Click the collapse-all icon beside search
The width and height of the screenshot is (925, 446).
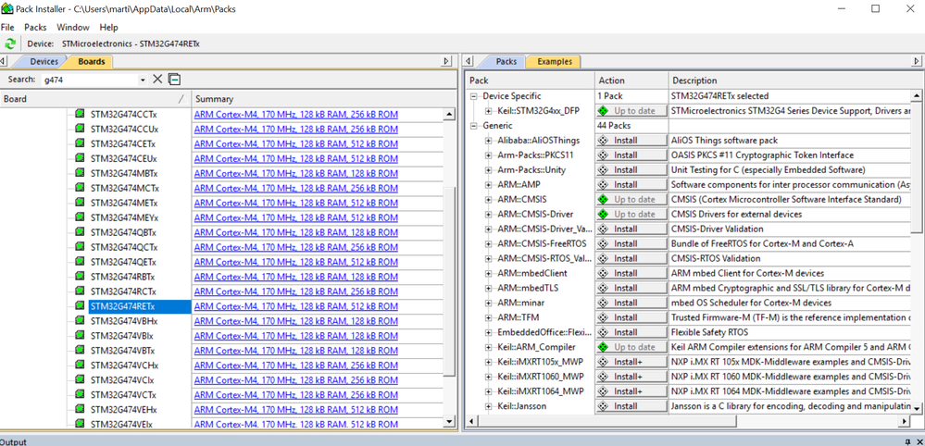click(174, 79)
